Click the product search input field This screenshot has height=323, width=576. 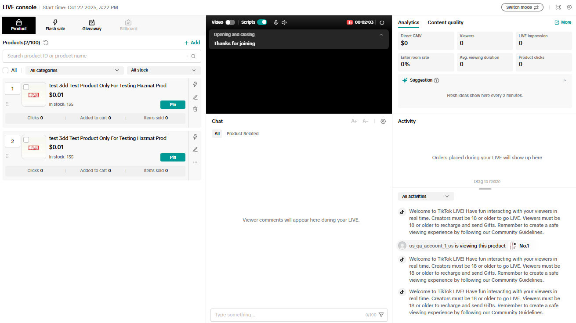tap(97, 56)
